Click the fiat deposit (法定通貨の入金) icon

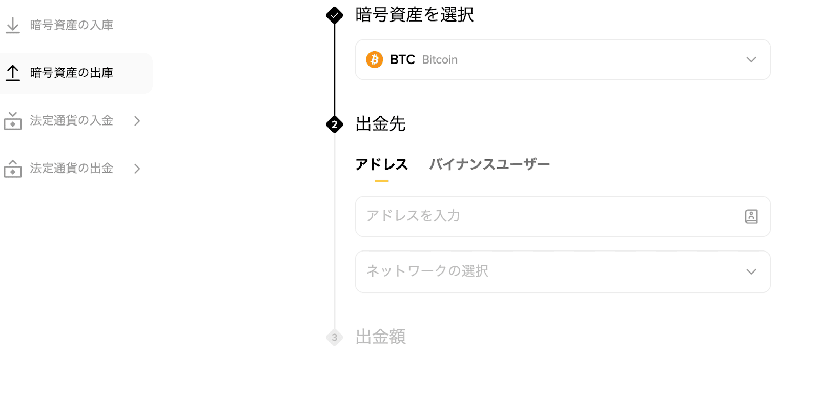pos(12,120)
